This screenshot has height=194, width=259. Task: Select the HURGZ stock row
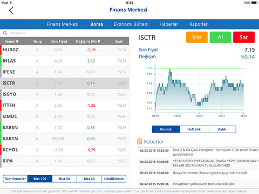(65, 50)
